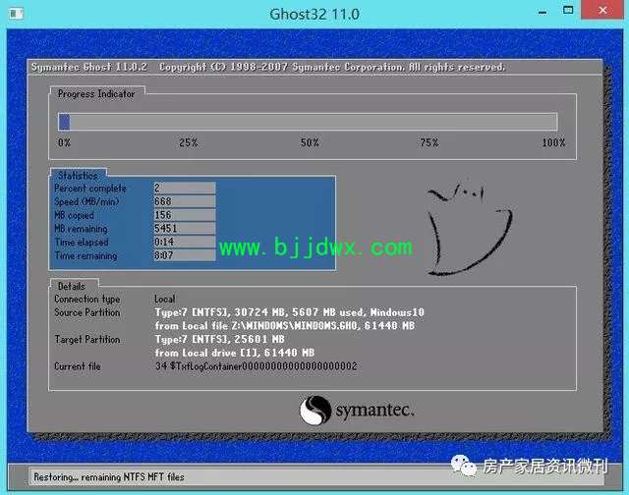Click the restore progress bar
Viewport: 629px width, 495px height.
pyautogui.click(x=308, y=122)
